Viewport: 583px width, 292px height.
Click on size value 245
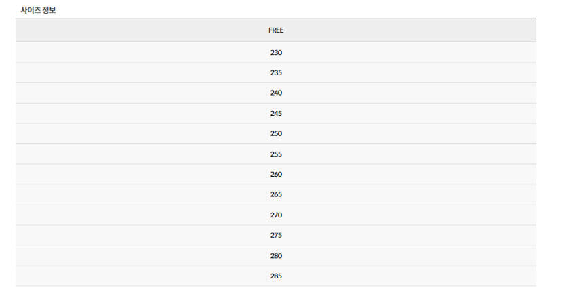pyautogui.click(x=276, y=113)
